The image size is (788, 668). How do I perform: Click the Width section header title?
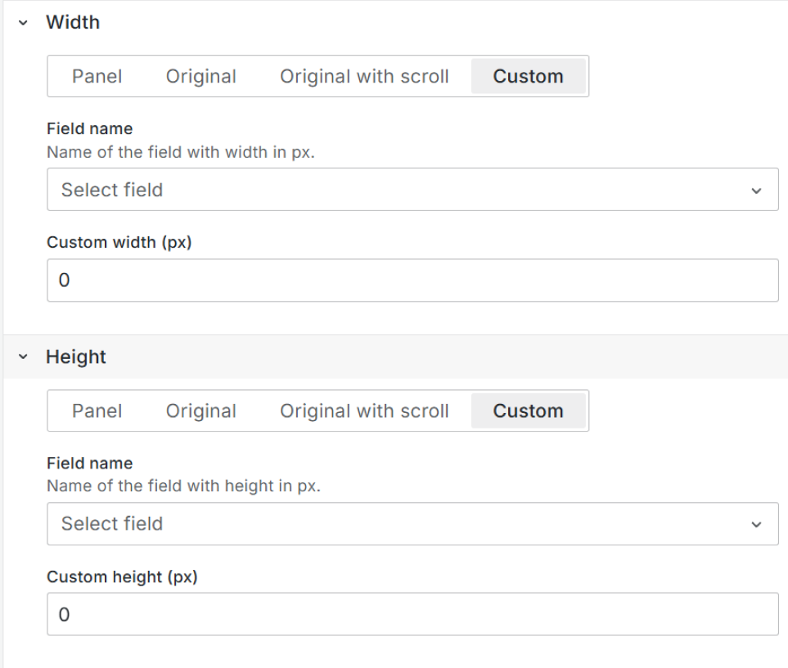[73, 23]
